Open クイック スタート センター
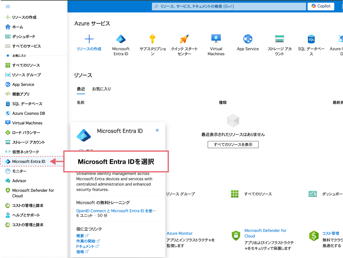The height and width of the screenshot is (258, 343). 184,39
